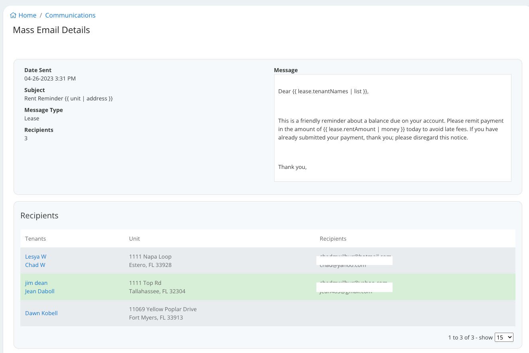The width and height of the screenshot is (529, 353).
Task: Click the Recipients column header
Action: 333,239
